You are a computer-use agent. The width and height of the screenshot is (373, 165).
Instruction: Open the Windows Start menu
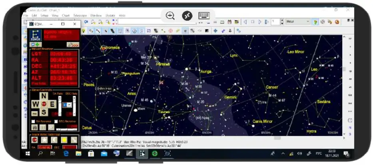point(28,154)
